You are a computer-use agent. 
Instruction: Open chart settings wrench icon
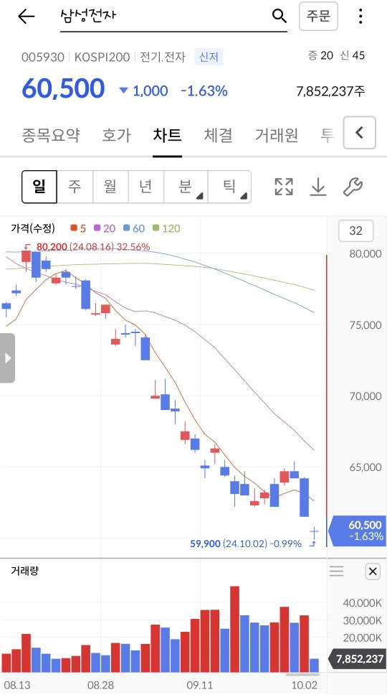(x=353, y=187)
